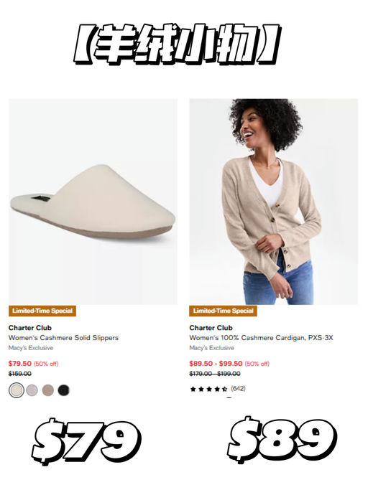The height and width of the screenshot is (490, 368).
Task: Click the $79.50 slipper sale price
Action: [x=20, y=364]
